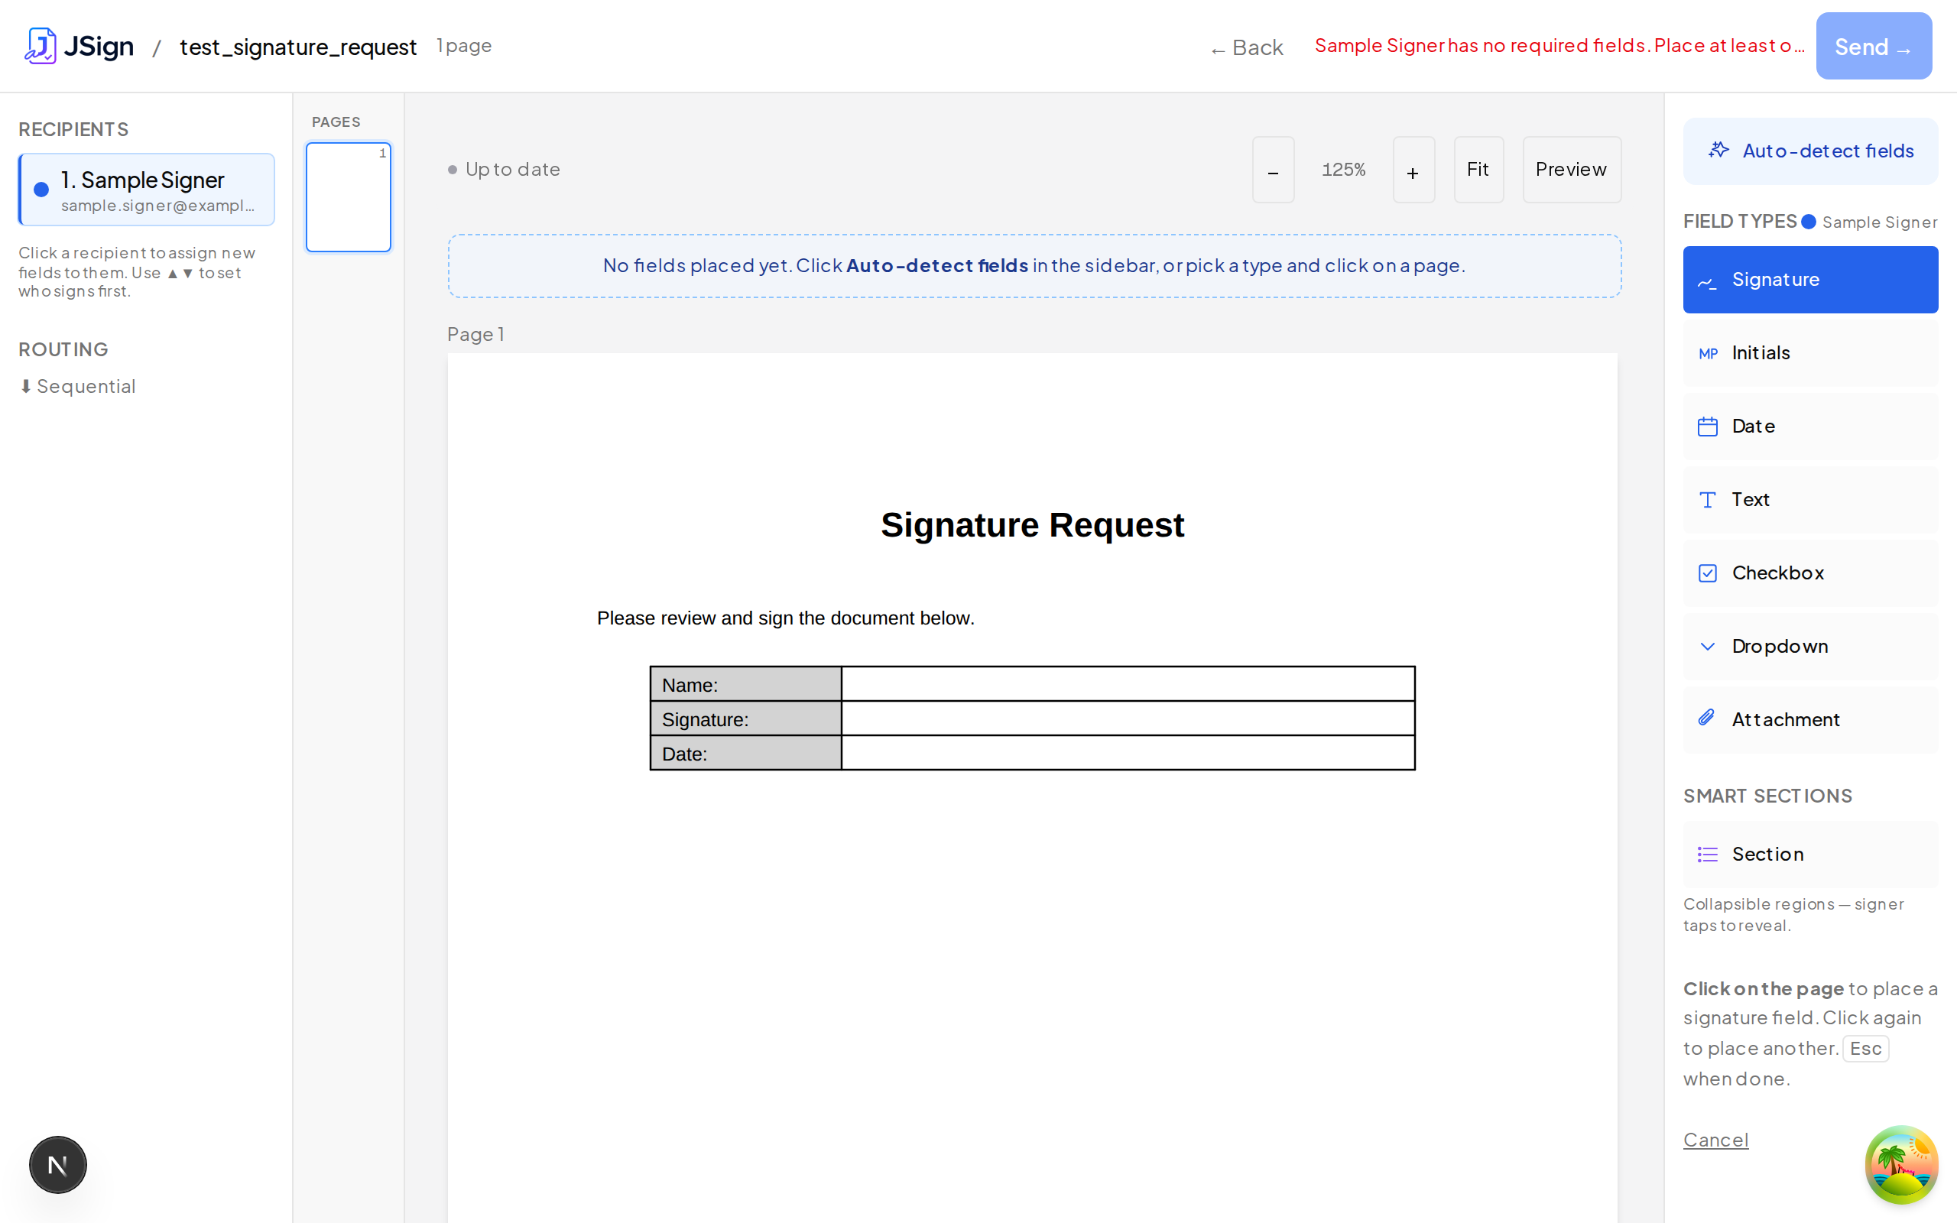Image resolution: width=1957 pixels, height=1223 pixels.
Task: Zoom in with the plus button
Action: click(1413, 170)
